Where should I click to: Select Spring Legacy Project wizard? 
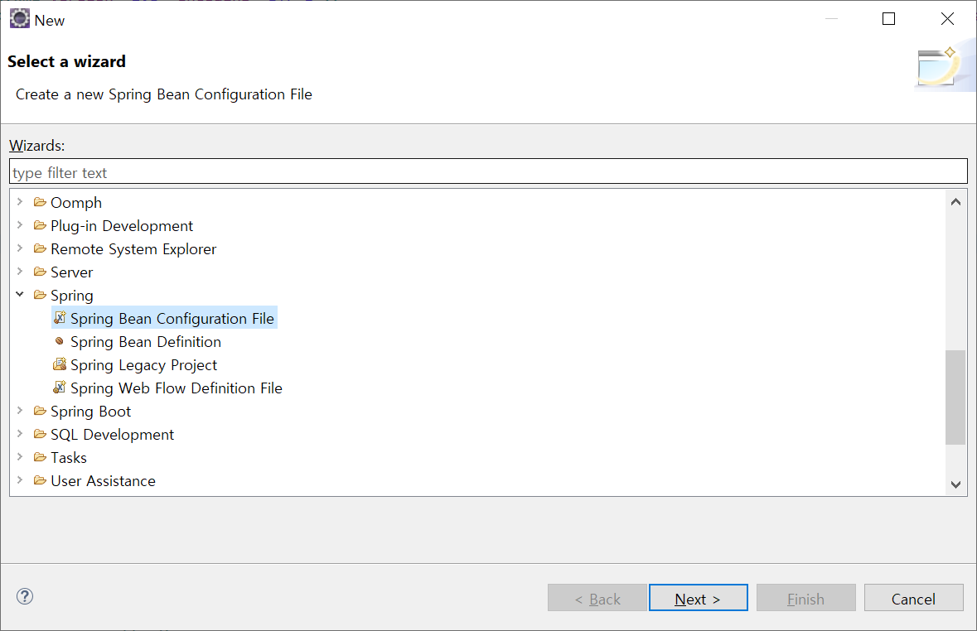pos(144,364)
